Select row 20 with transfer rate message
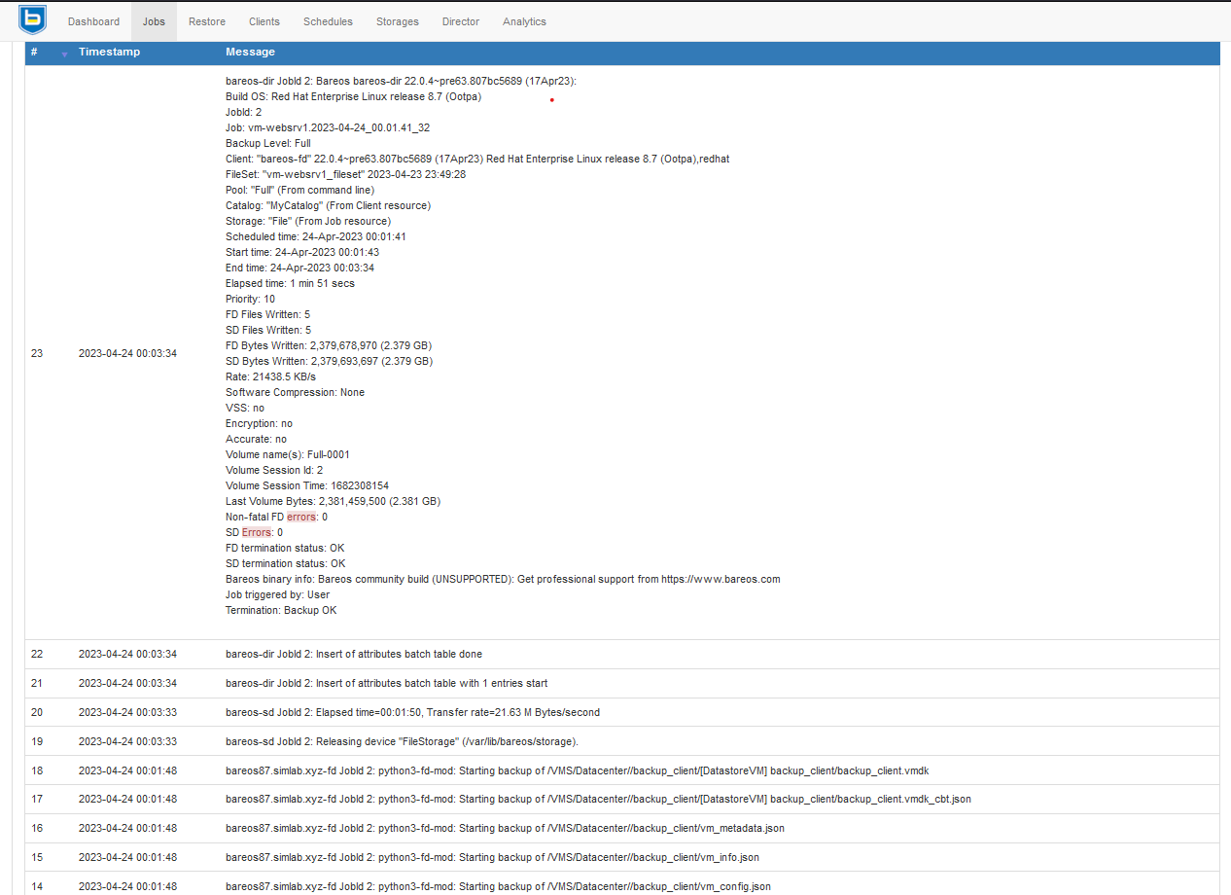This screenshot has width=1231, height=895. tap(412, 712)
